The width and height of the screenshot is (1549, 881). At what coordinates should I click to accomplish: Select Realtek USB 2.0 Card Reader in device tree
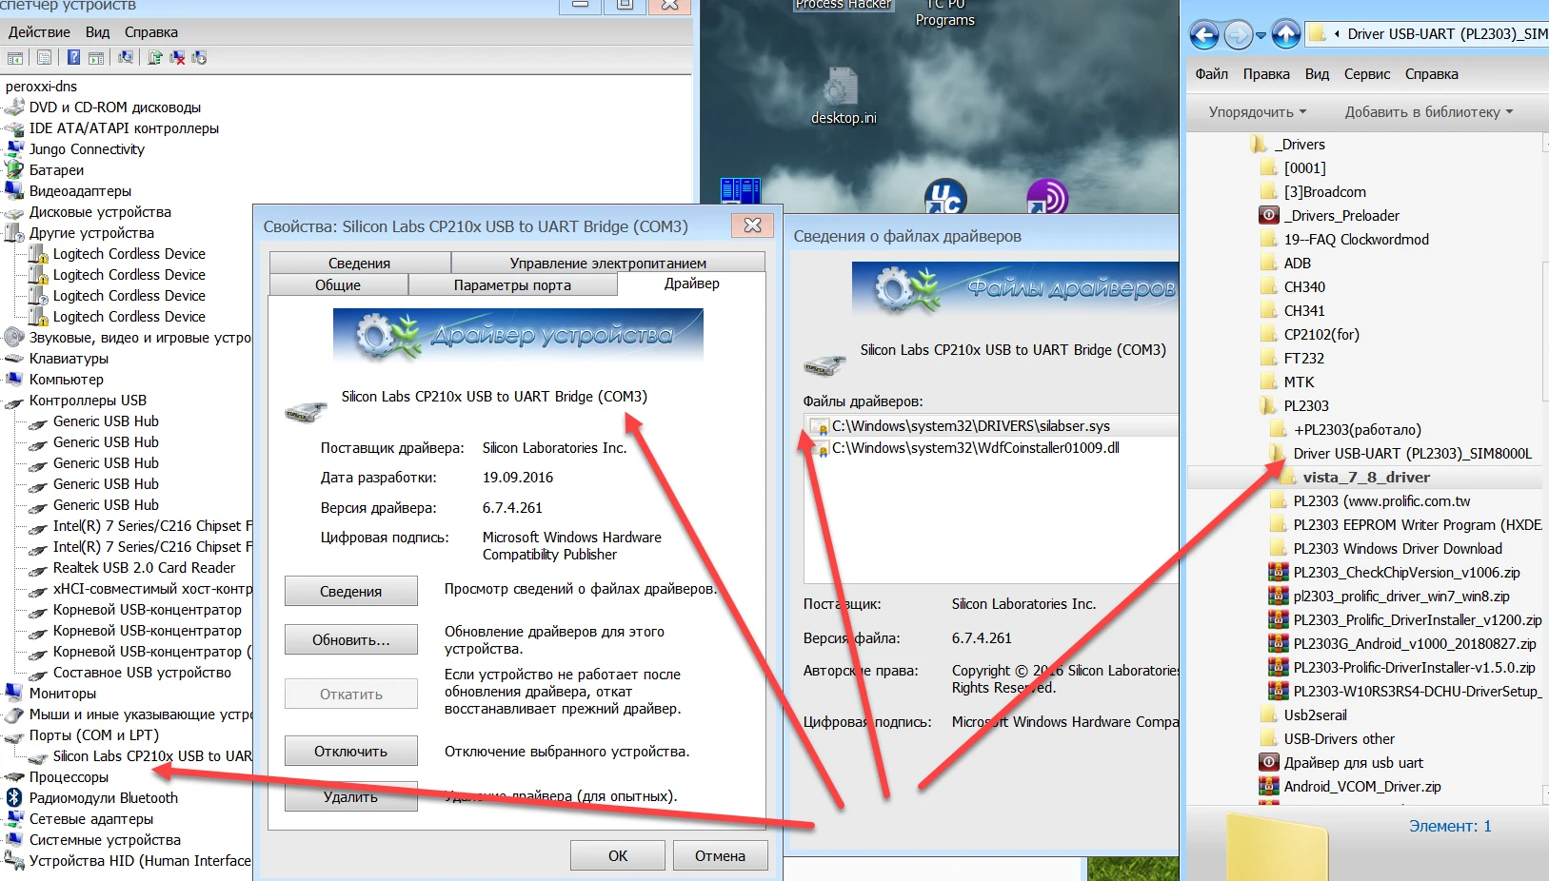click(x=144, y=568)
